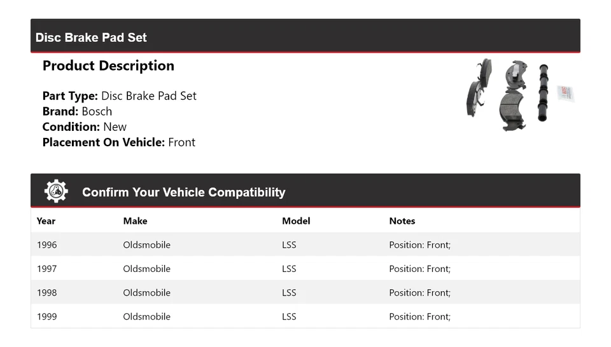Image resolution: width=611 pixels, height=347 pixels.
Task: Select the 1999 year cell
Action: pos(46,316)
